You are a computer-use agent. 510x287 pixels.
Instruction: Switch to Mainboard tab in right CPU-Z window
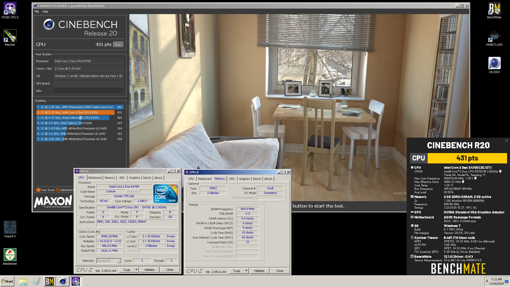[x=205, y=179]
